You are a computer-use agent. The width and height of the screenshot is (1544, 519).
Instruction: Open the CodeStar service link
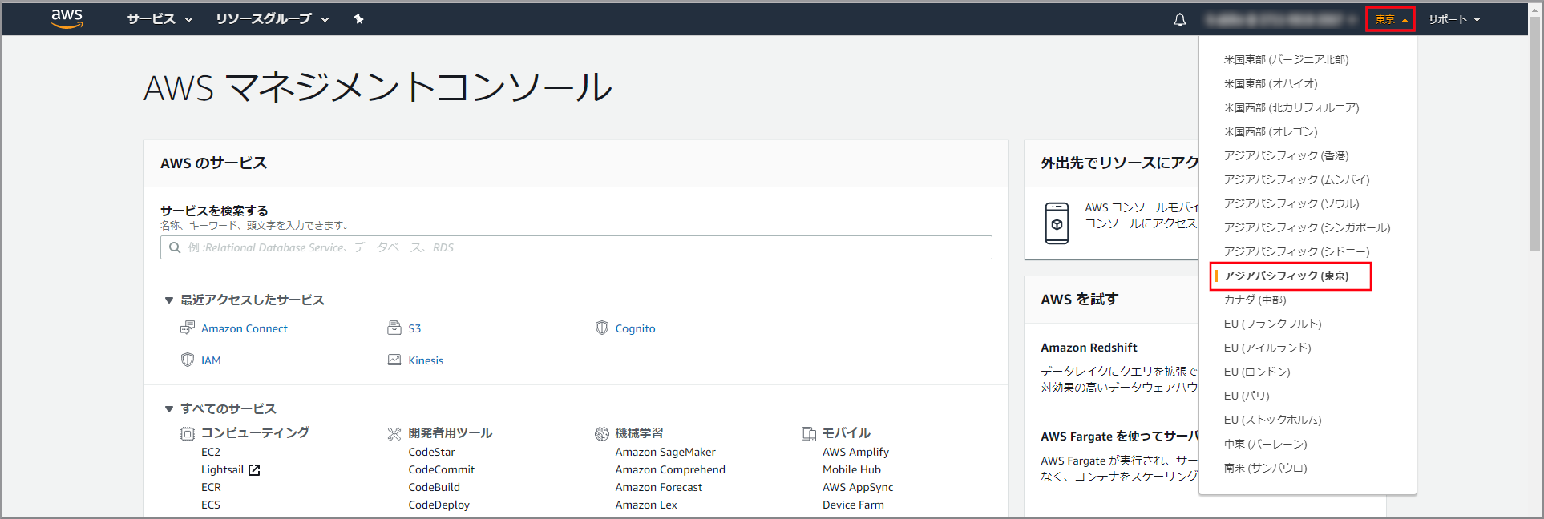[431, 452]
